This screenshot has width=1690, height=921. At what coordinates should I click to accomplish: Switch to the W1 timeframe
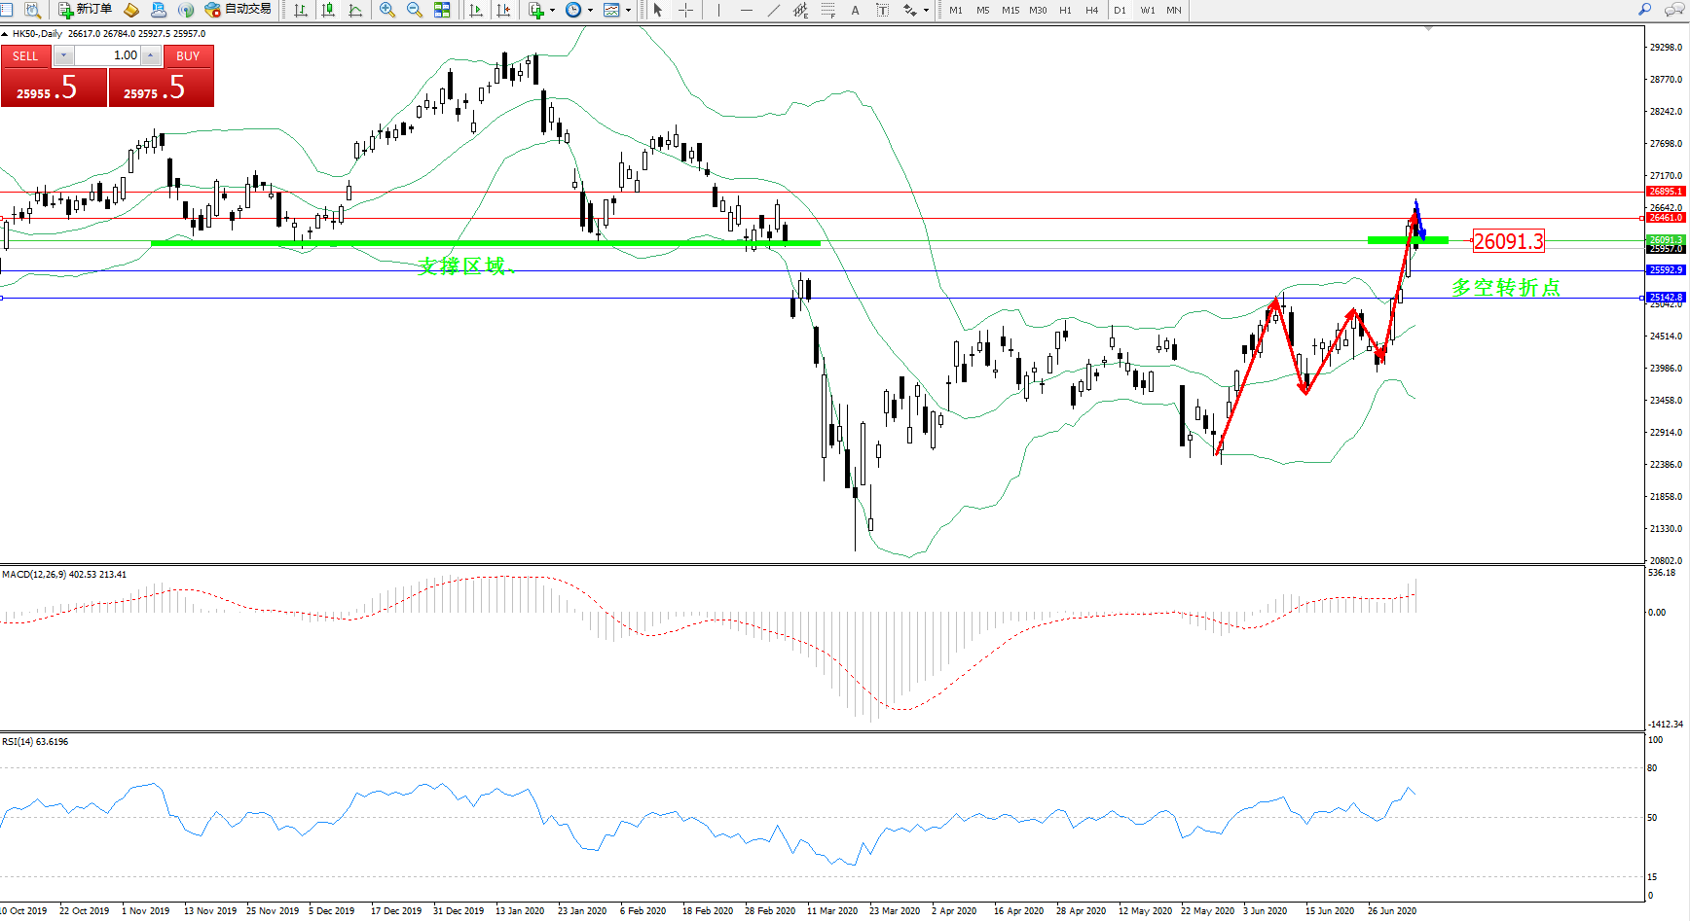pos(1147,10)
